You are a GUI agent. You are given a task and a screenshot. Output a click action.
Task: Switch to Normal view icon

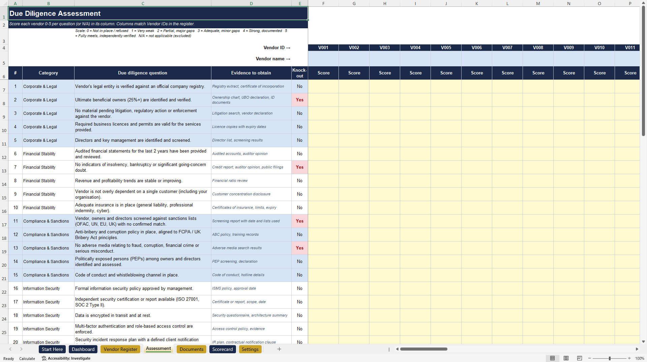552,358
